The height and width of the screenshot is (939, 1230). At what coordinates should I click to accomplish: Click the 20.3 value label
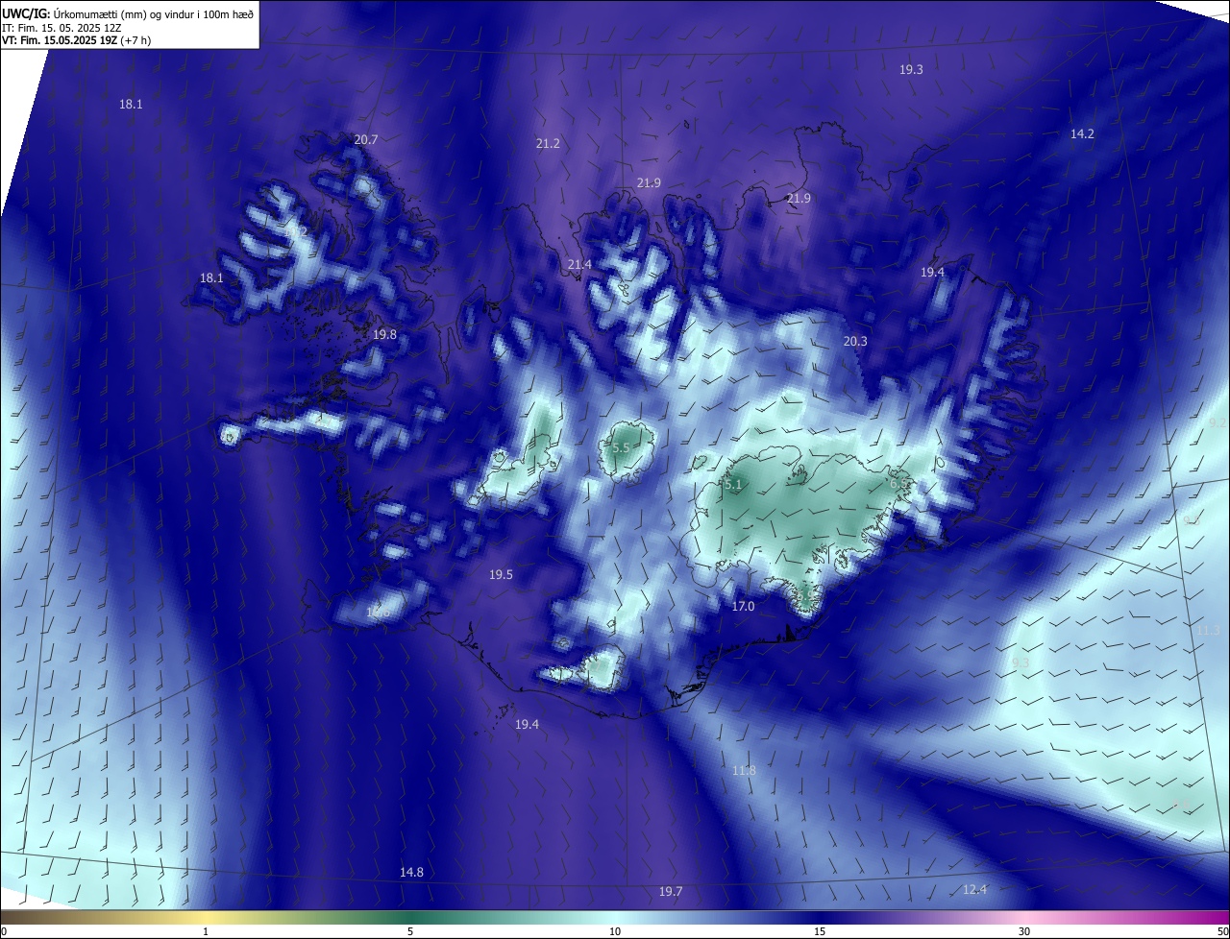(855, 341)
